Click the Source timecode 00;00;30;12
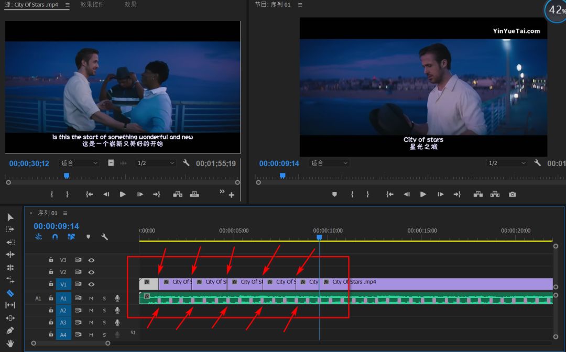Screen dimensions: 566x352 coord(29,163)
